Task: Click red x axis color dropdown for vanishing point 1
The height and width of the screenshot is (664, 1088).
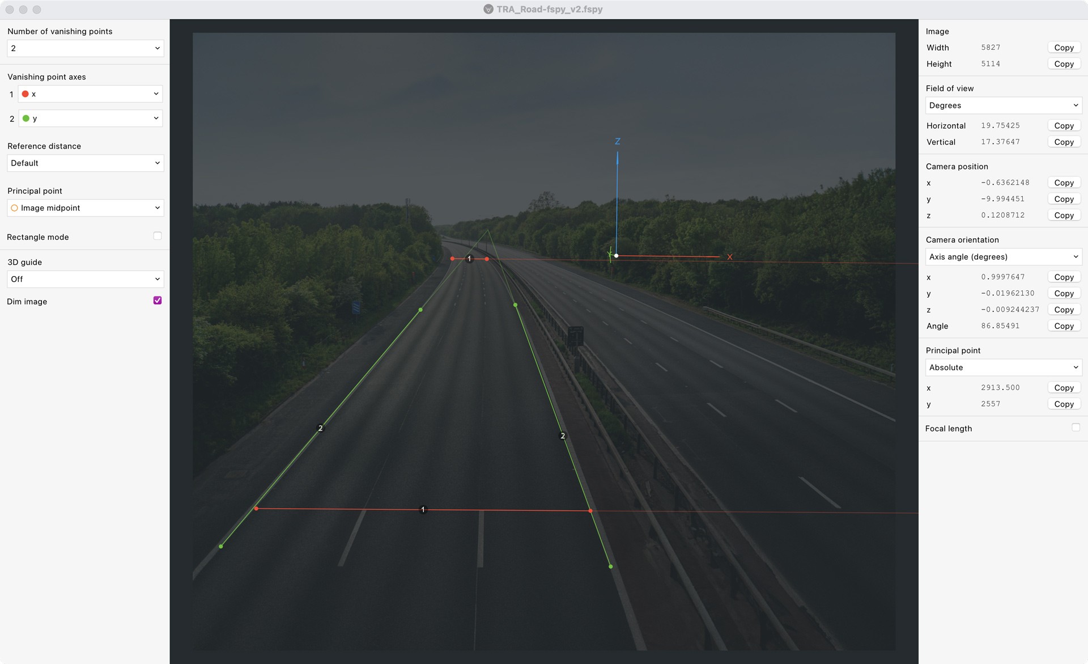Action: (x=91, y=94)
